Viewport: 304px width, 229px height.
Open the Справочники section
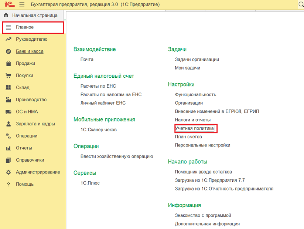(x=30, y=160)
